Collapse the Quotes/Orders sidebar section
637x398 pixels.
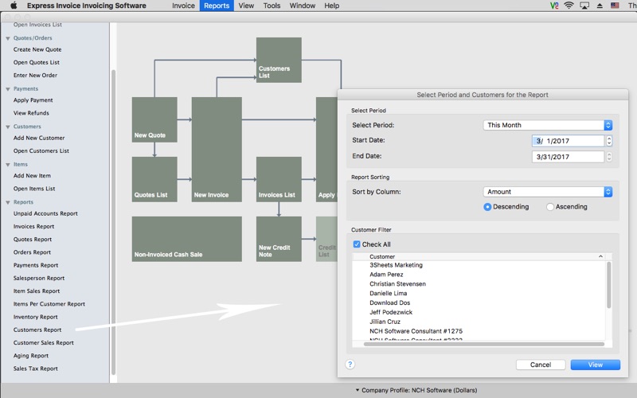click(8, 38)
